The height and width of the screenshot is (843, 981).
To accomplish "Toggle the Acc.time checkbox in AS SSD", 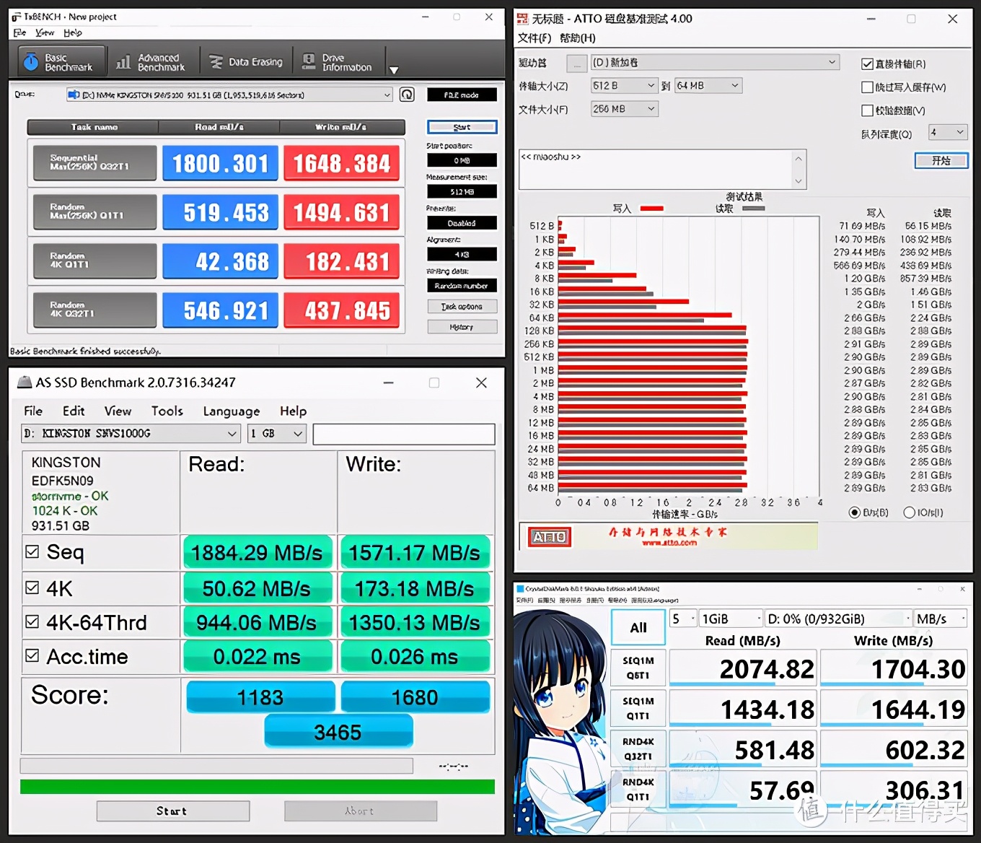I will coord(32,655).
